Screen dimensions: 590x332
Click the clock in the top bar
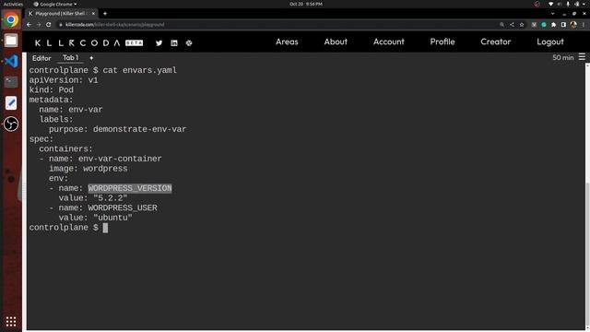306,4
